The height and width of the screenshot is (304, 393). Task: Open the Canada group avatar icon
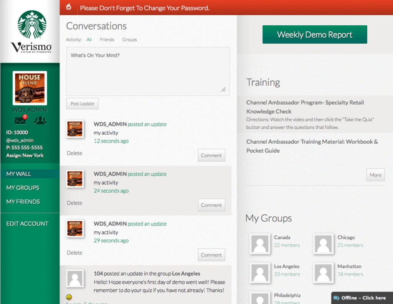pyautogui.click(x=259, y=244)
